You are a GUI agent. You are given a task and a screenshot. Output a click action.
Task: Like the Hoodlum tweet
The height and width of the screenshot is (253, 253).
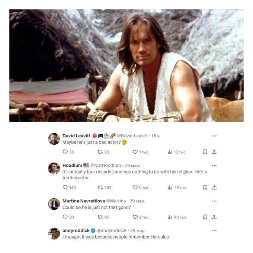click(x=135, y=187)
